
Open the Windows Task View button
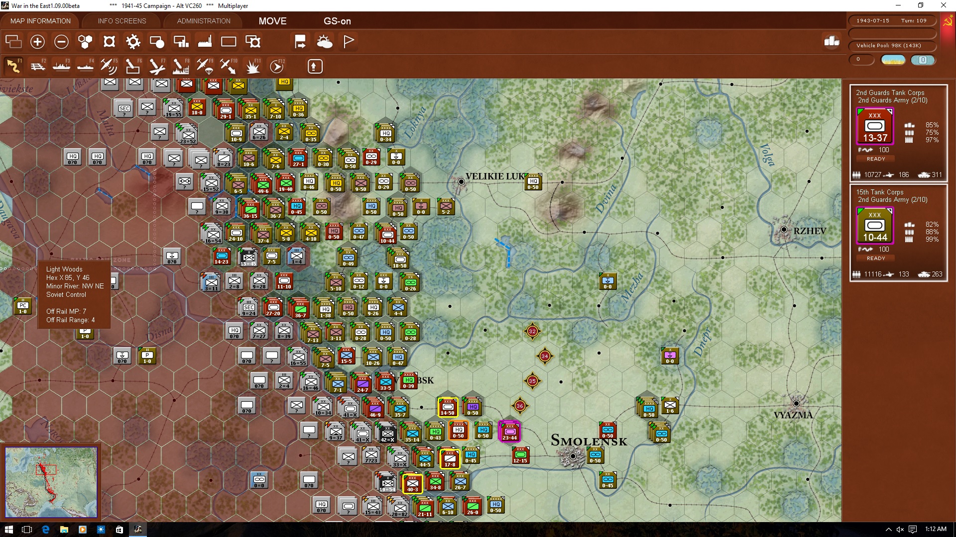click(27, 530)
